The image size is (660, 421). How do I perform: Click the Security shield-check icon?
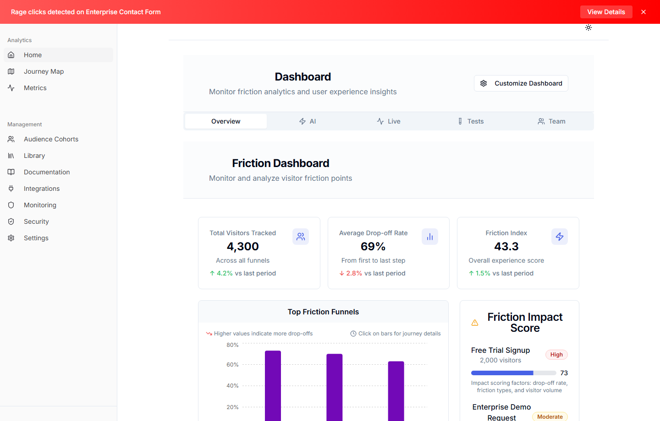tap(11, 221)
